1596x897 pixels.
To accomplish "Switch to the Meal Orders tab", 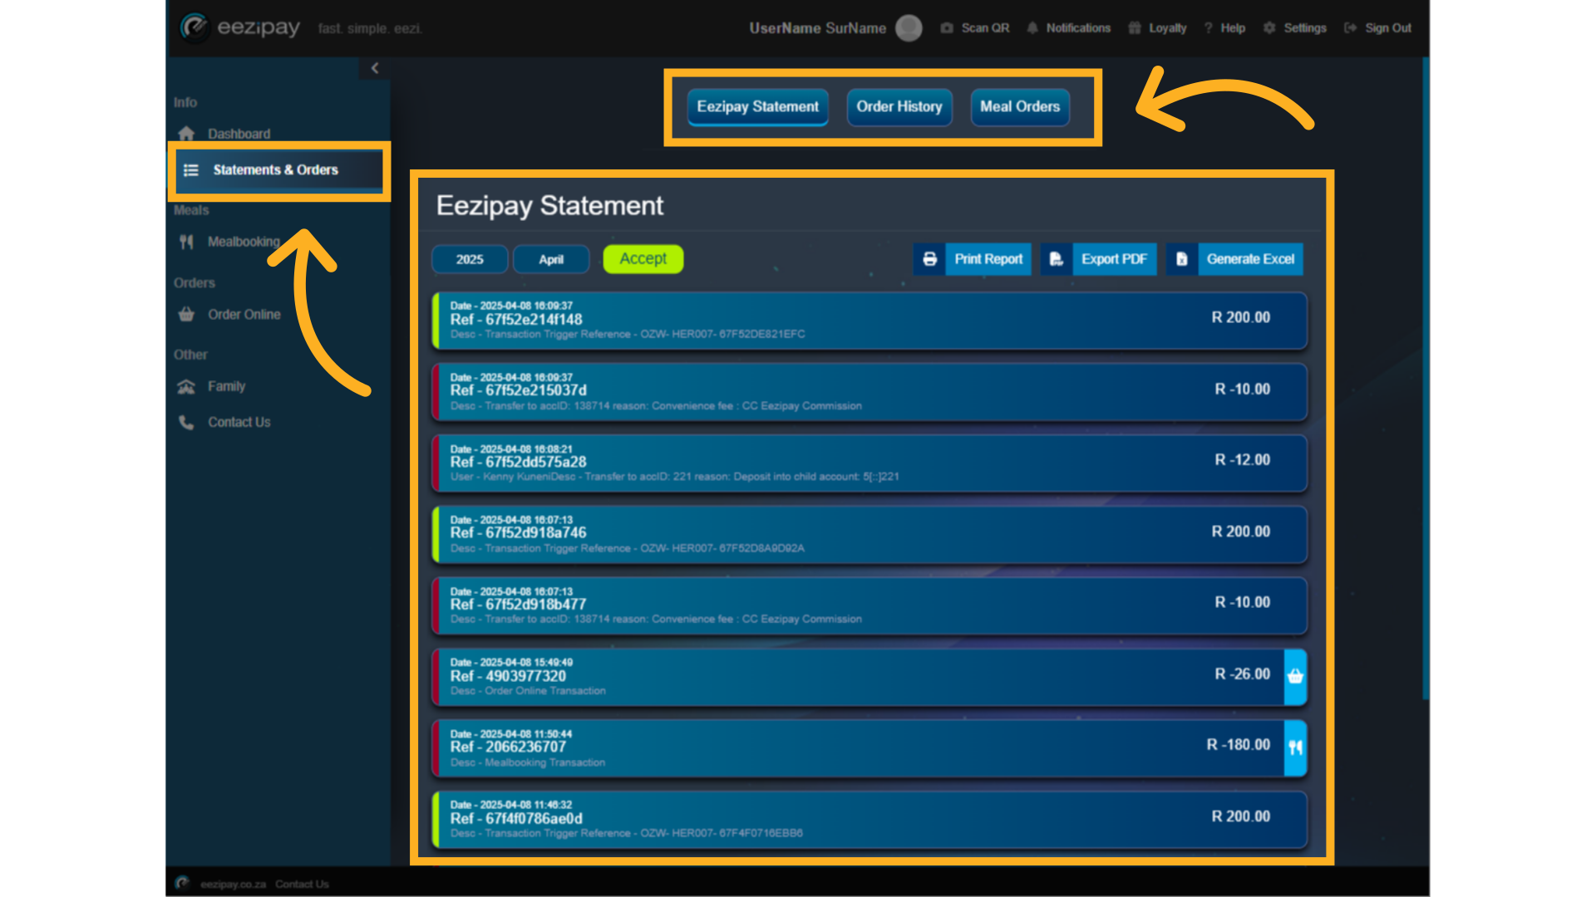I will (1020, 107).
